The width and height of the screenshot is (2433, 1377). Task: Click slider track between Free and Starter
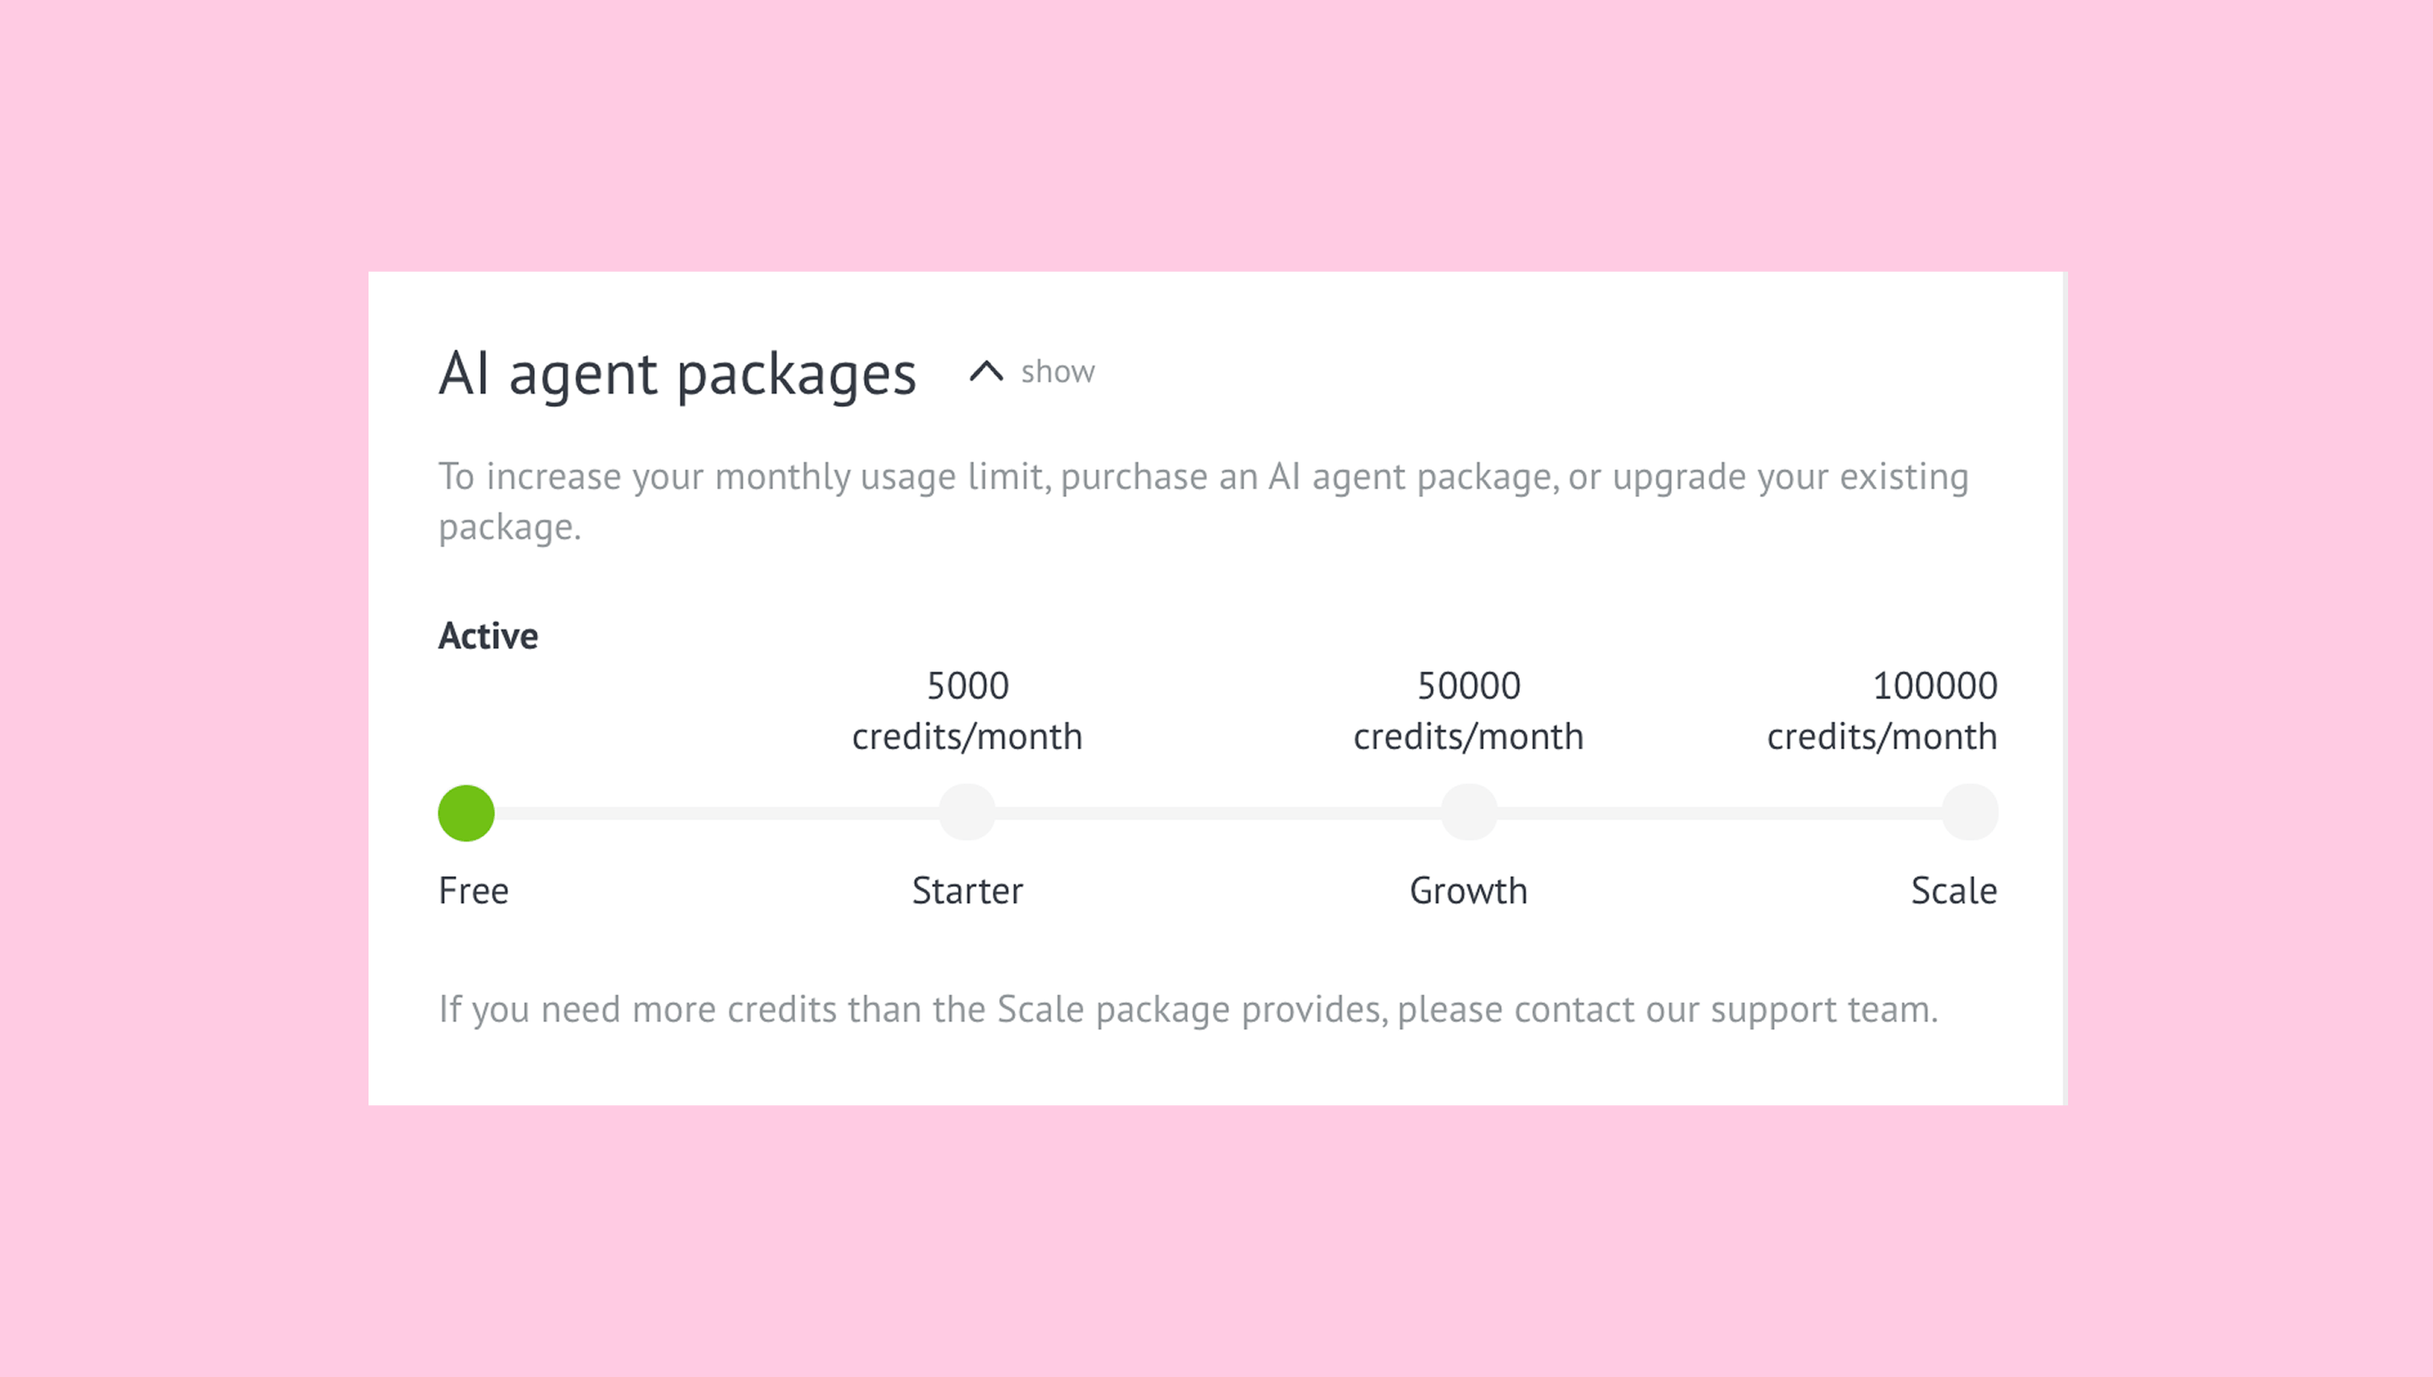point(717,814)
